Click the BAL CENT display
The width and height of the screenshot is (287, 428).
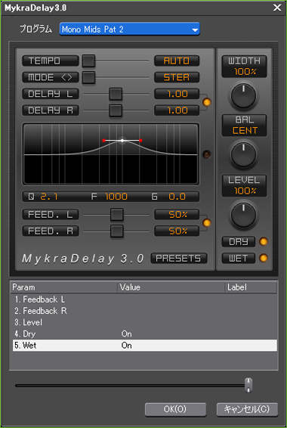click(244, 126)
